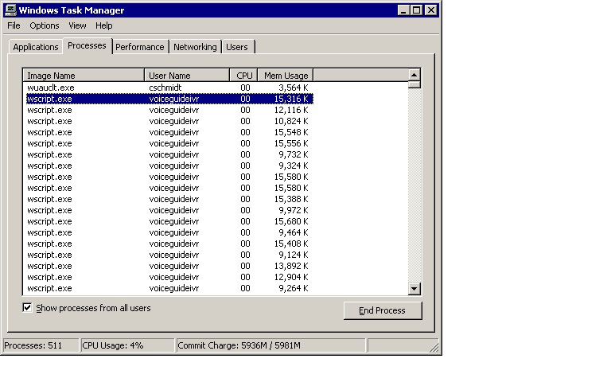Sort by the Mem Usage column header
Viewport: 611px width, 382px height.
coord(286,76)
